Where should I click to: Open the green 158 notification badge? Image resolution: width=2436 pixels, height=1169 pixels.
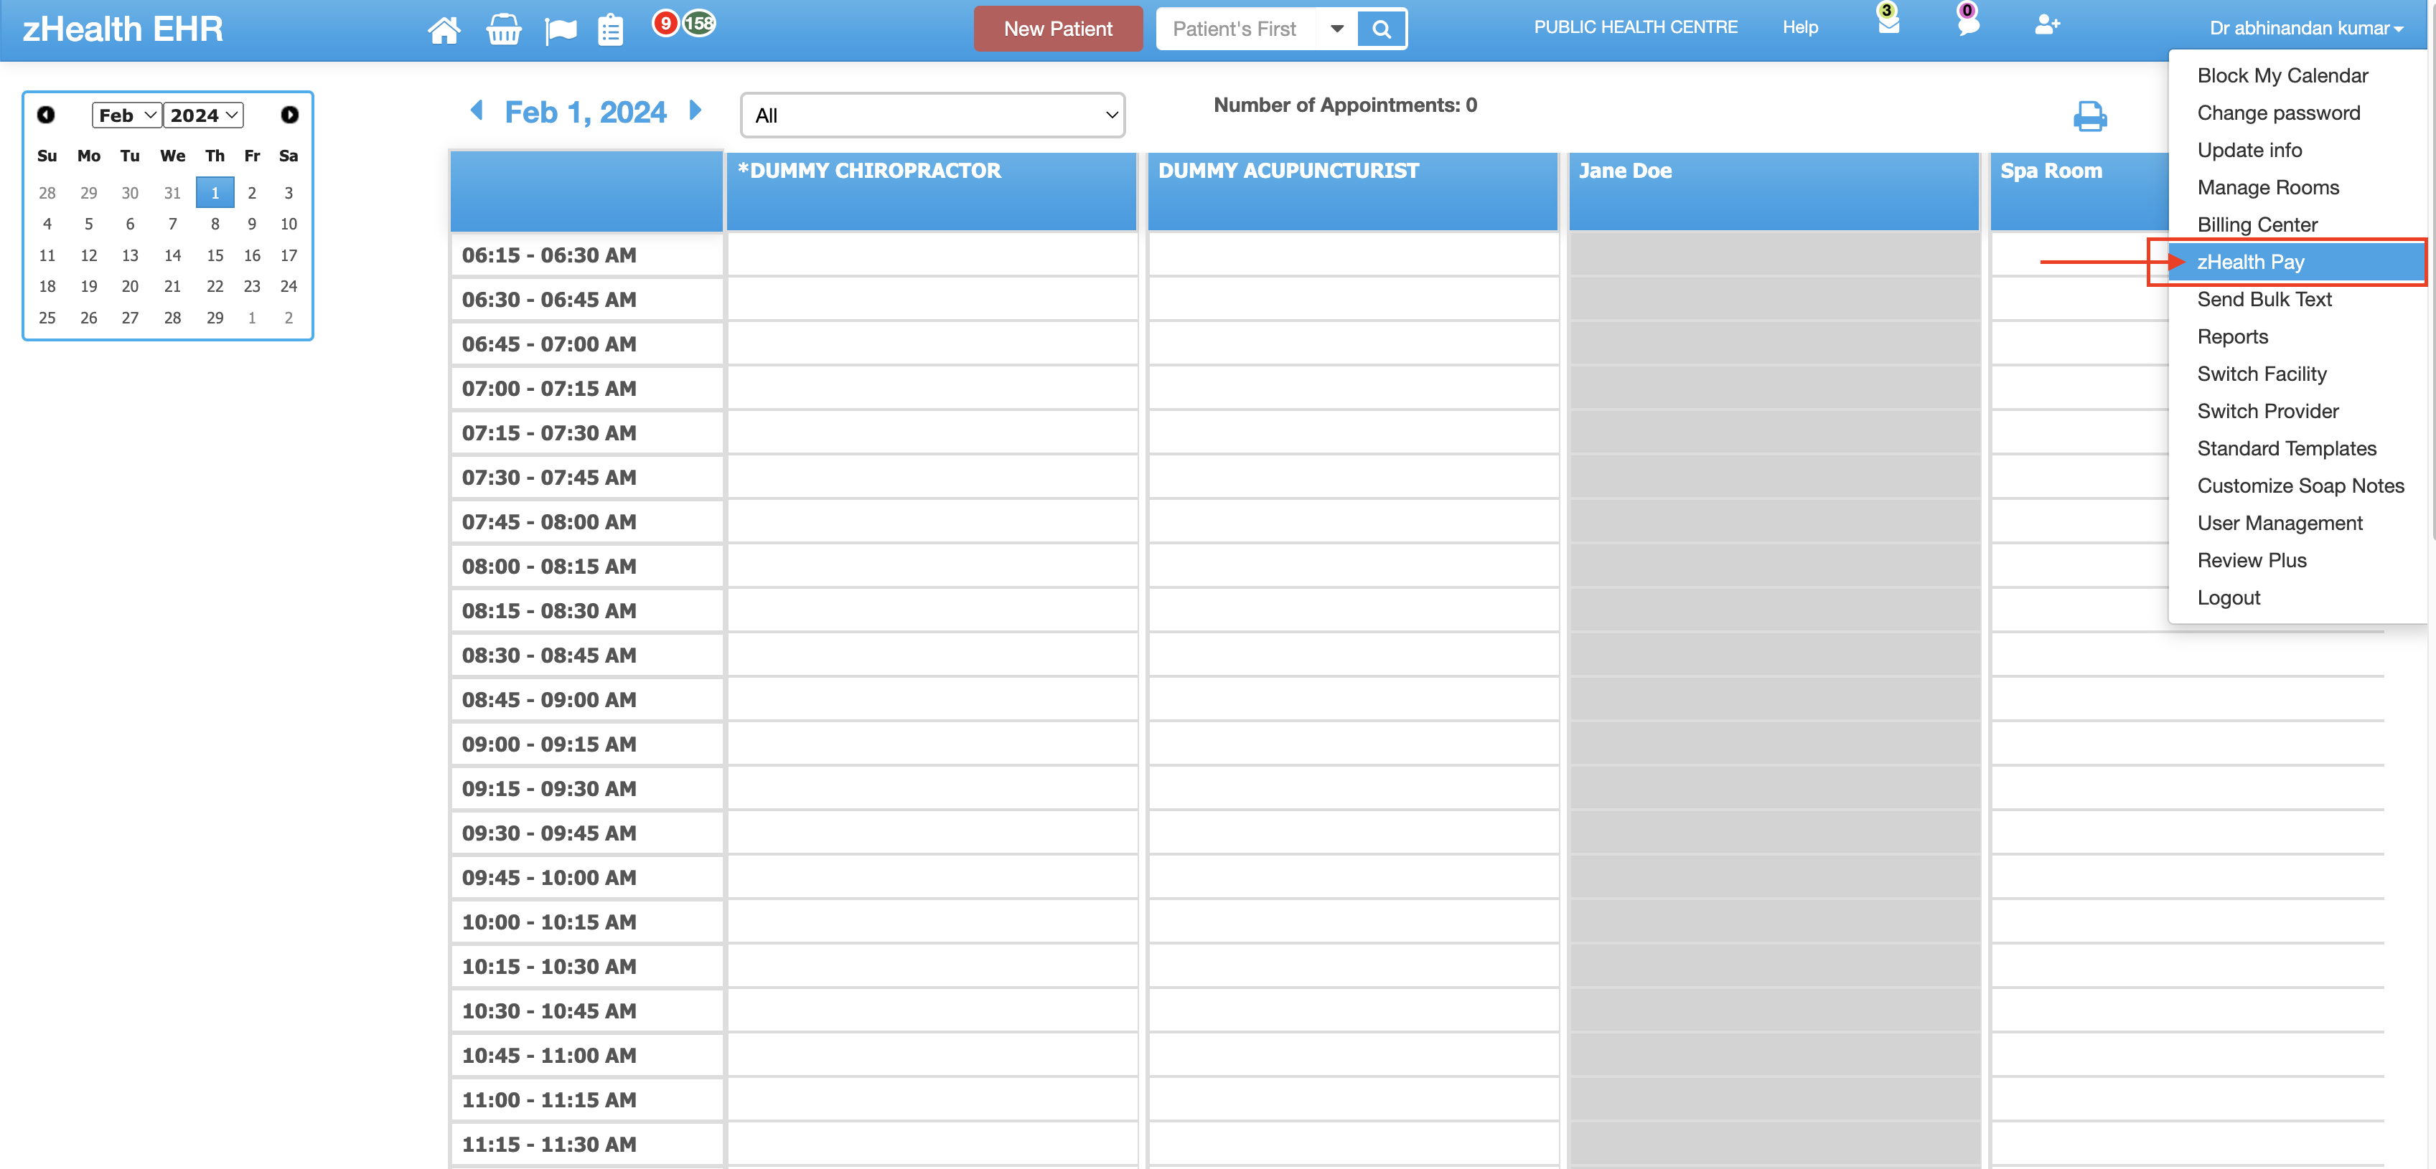(699, 23)
